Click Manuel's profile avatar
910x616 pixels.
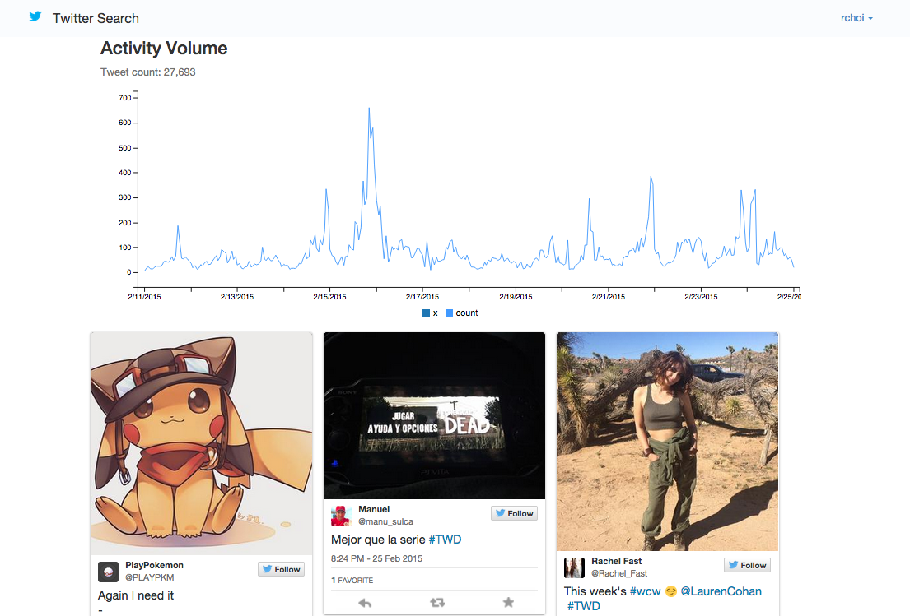tap(341, 516)
